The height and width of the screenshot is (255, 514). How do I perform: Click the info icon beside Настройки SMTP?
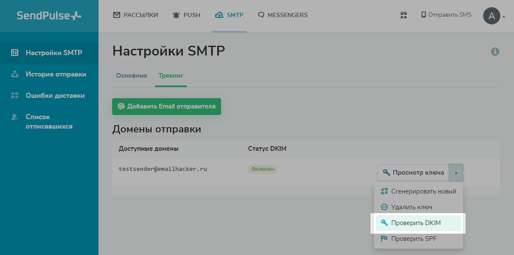tap(495, 52)
